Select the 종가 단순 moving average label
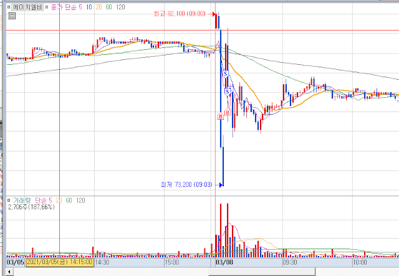Viewport: 399px width, 276px height. click(64, 7)
